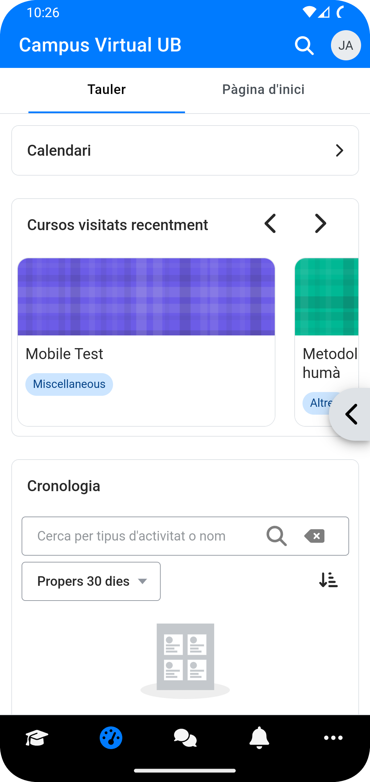The width and height of the screenshot is (370, 782).
Task: Open My courses graduation cap icon
Action: pyautogui.click(x=37, y=738)
